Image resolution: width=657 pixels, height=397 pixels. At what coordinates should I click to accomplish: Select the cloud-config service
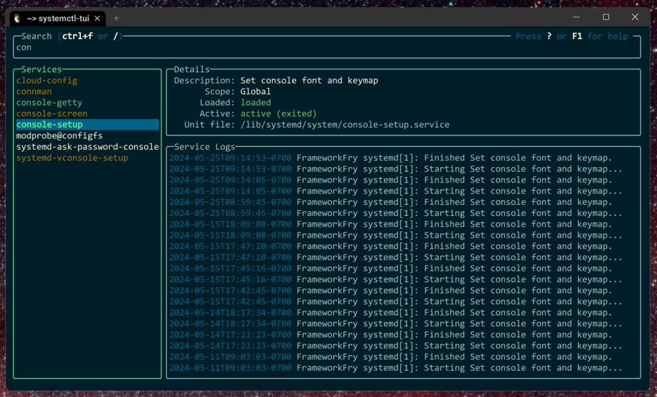pyautogui.click(x=47, y=80)
